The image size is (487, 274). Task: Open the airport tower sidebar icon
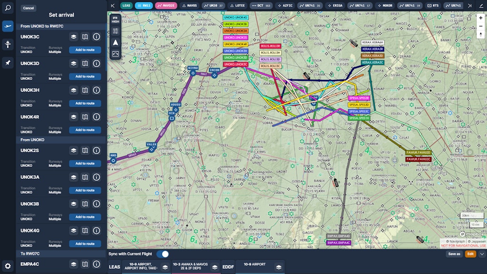point(8,44)
